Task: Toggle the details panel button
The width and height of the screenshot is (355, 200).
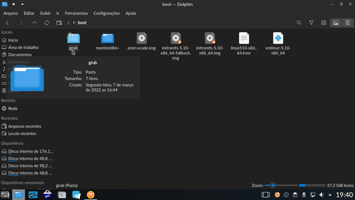Action: click(348, 23)
